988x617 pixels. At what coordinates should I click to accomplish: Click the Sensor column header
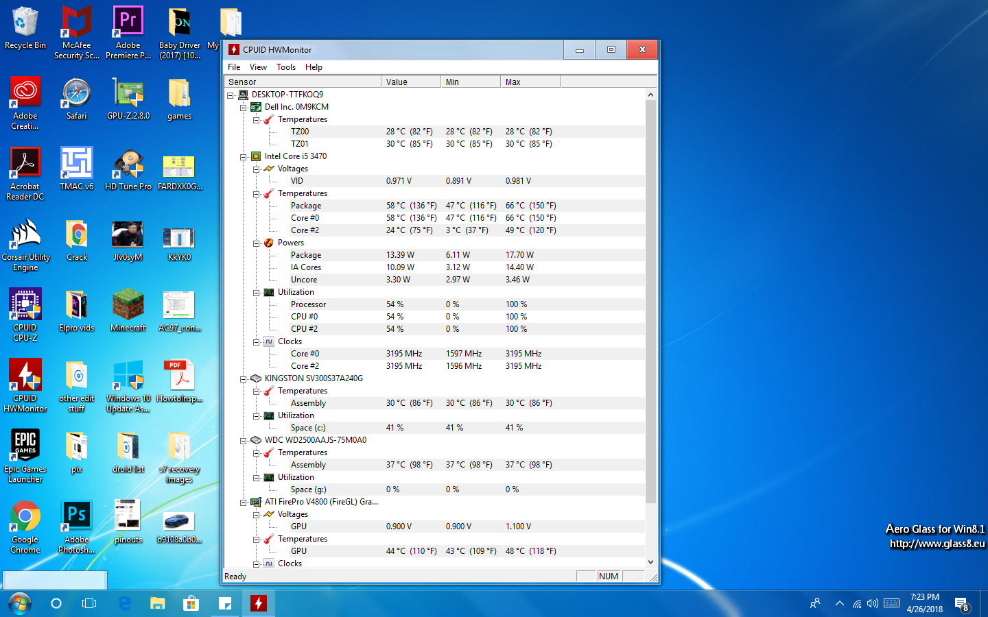303,82
